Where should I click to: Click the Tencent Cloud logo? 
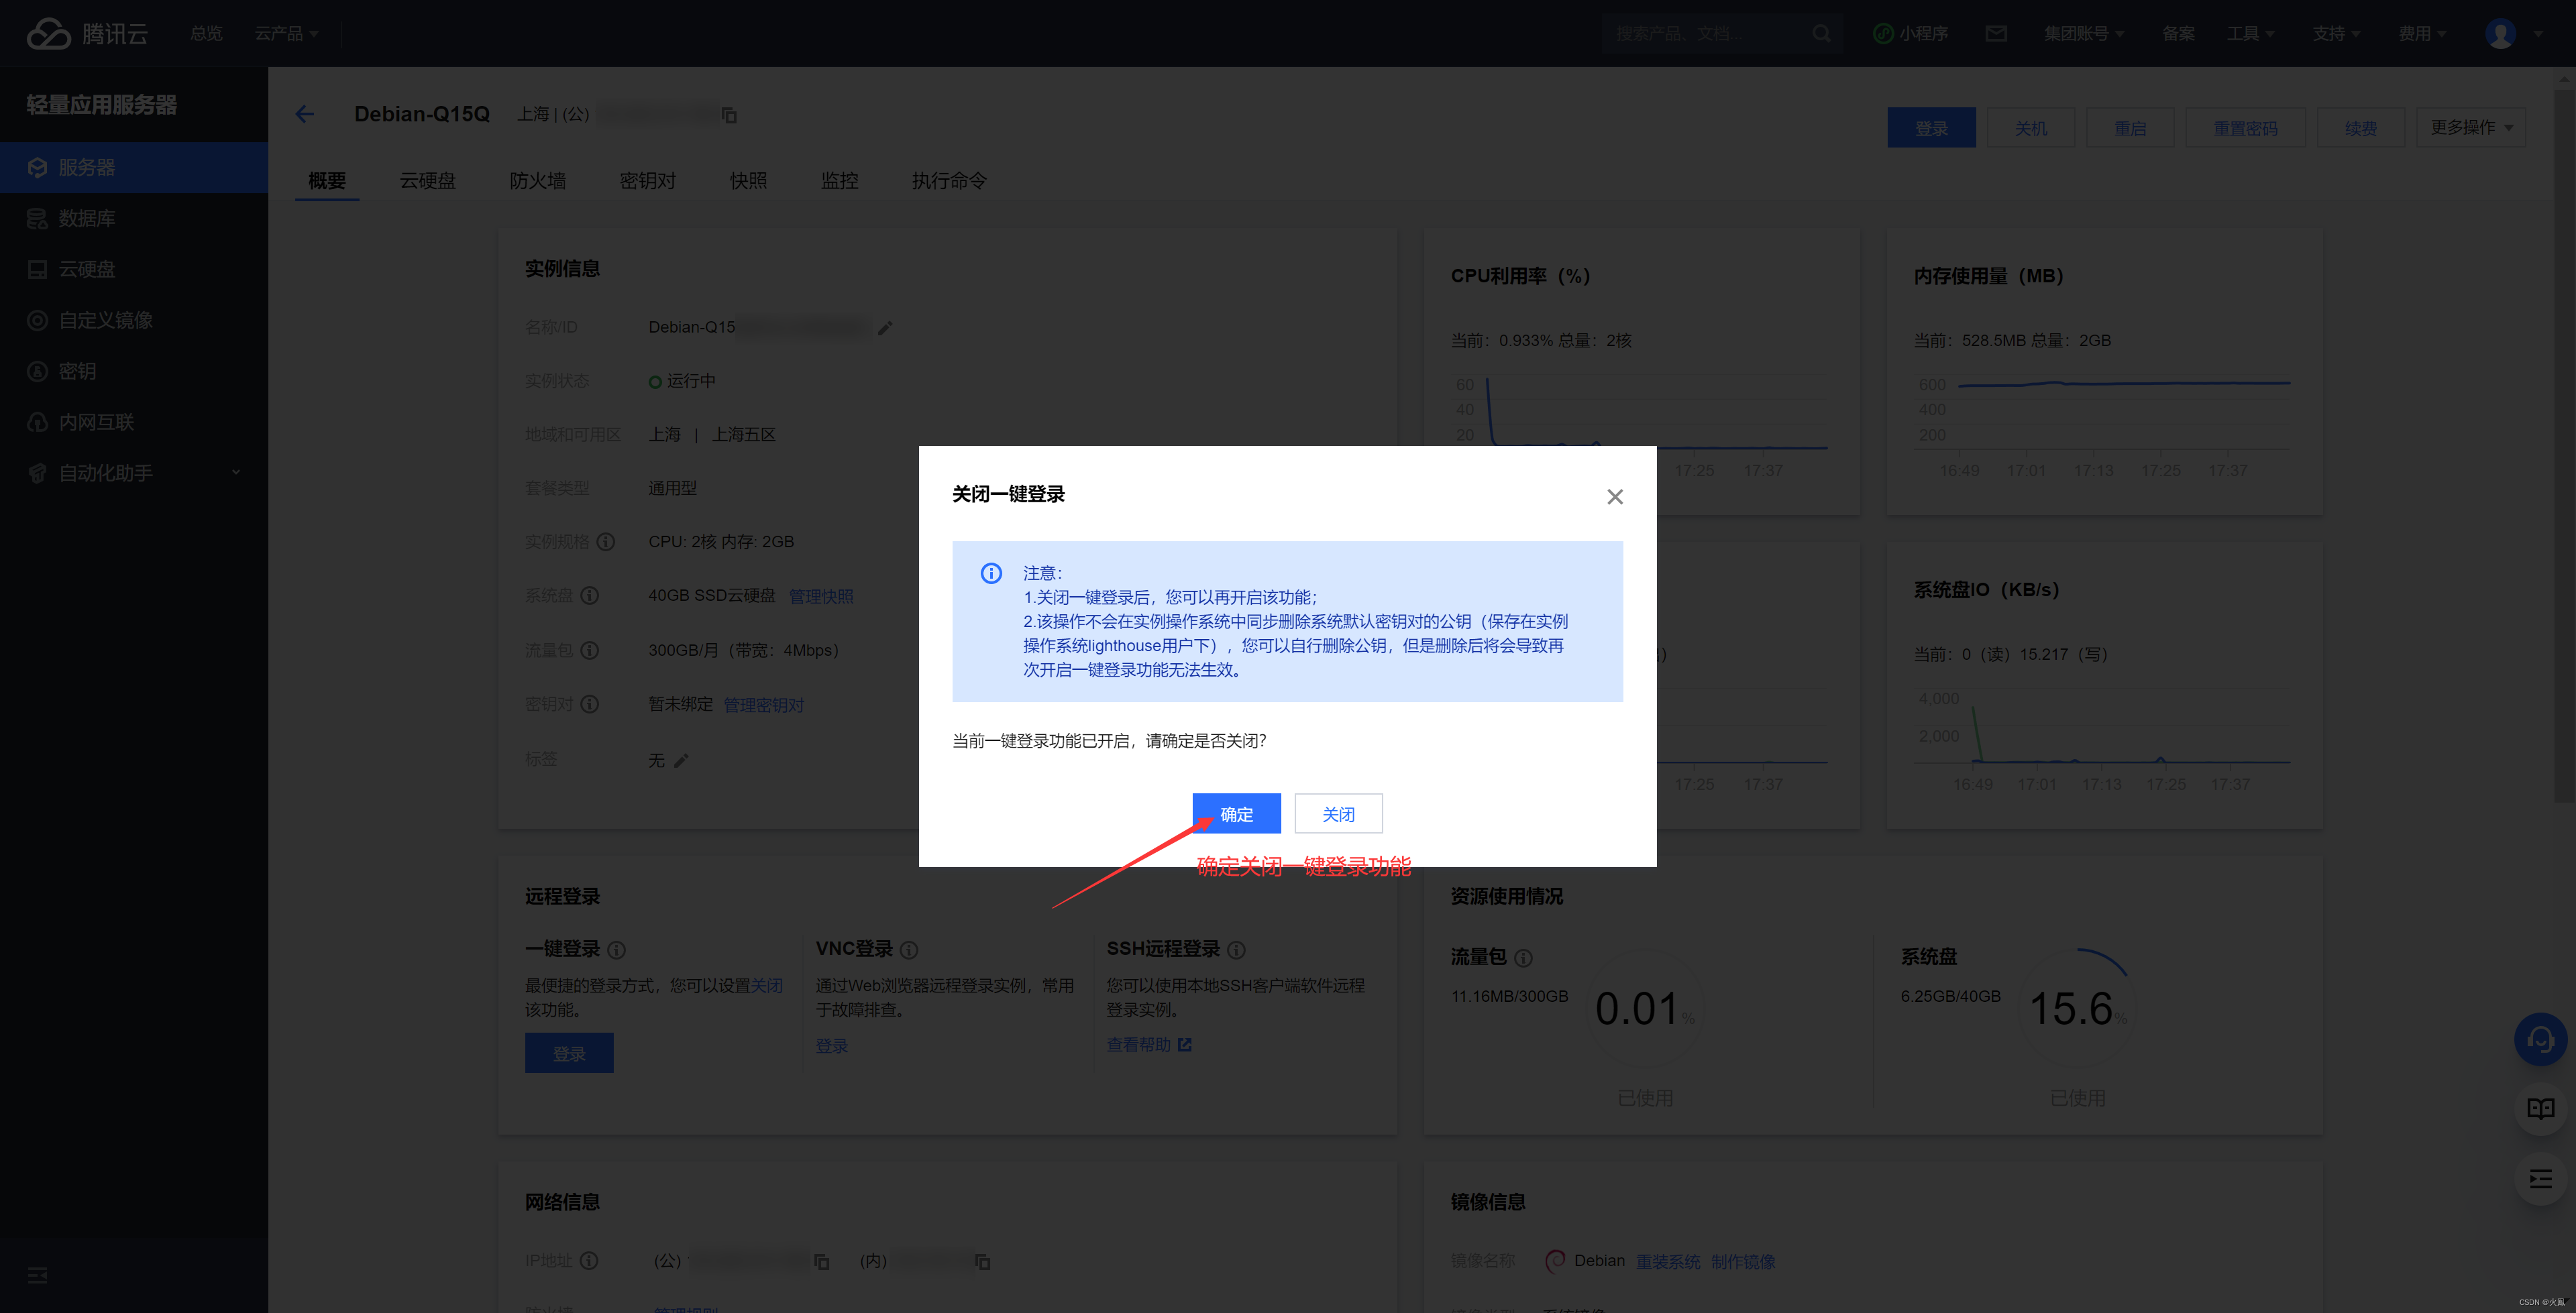87,33
